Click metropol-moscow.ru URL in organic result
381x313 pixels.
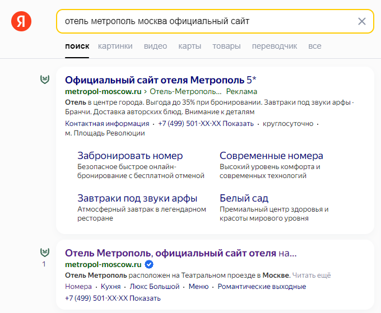point(103,264)
